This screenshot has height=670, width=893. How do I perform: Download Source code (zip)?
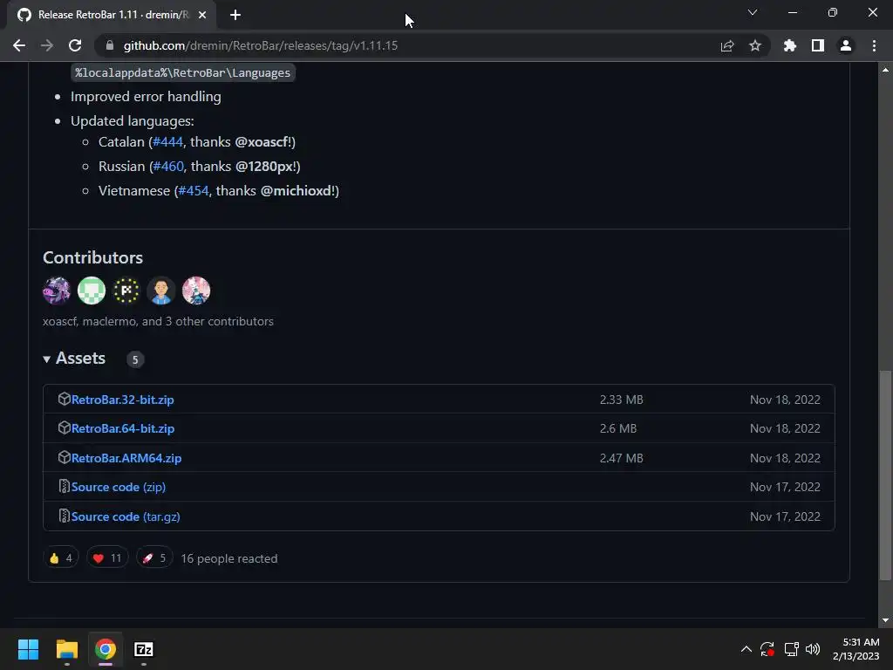[119, 487]
